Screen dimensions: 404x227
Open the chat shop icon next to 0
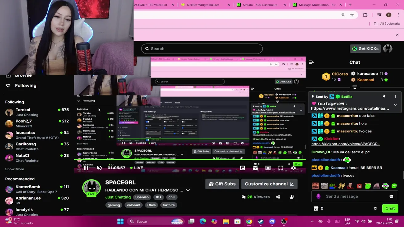(x=316, y=208)
